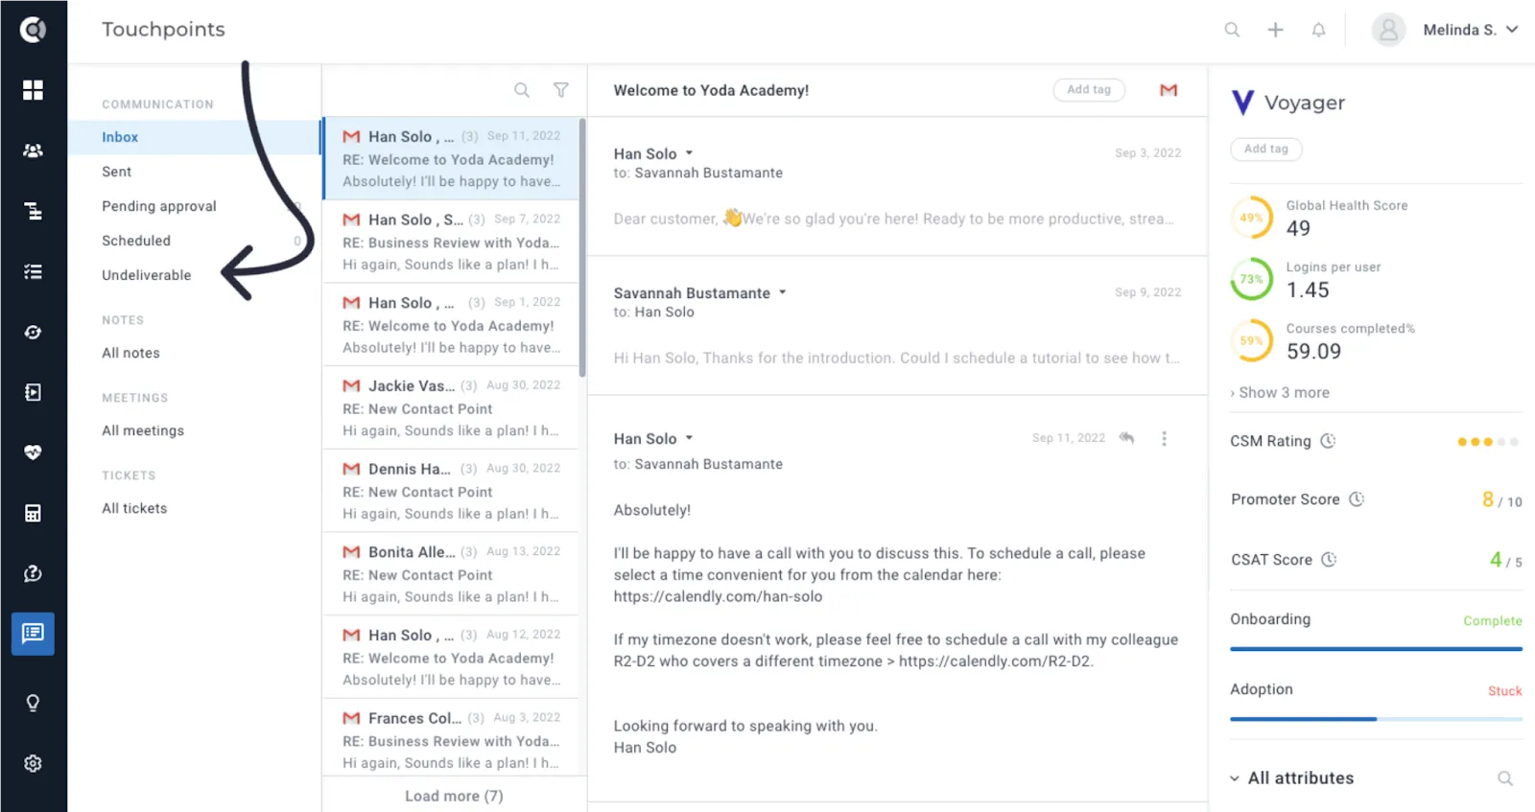Screen dimensions: 1535x812
Task: Load more (7) conversations
Action: (x=454, y=796)
